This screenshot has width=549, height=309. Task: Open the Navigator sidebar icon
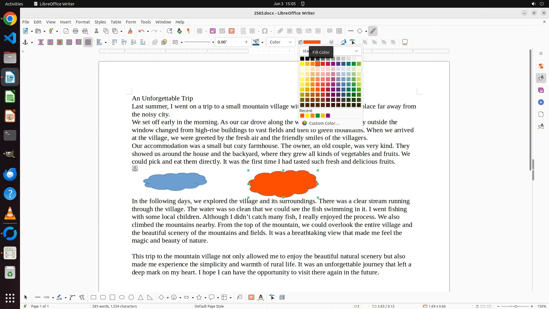[541, 102]
